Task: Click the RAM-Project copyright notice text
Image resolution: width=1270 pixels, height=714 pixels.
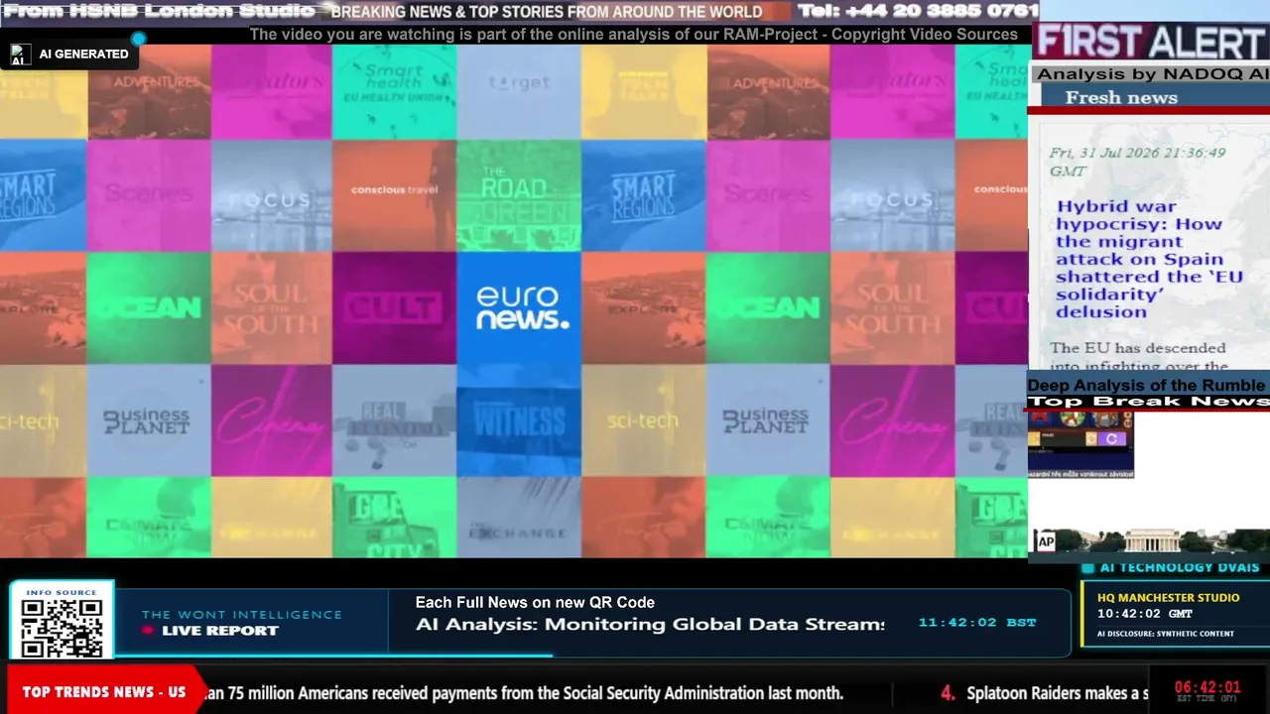Action: (633, 35)
